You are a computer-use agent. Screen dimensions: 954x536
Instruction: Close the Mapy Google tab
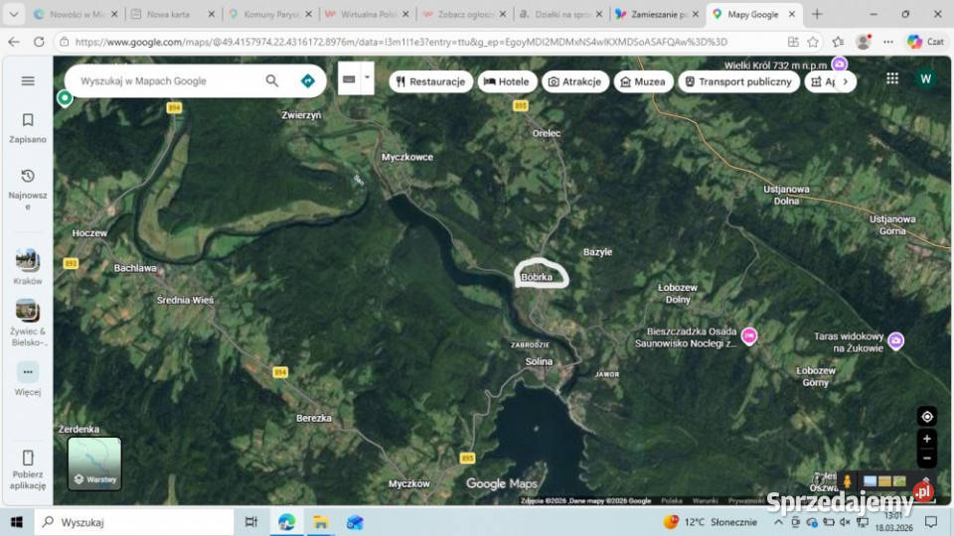click(792, 14)
